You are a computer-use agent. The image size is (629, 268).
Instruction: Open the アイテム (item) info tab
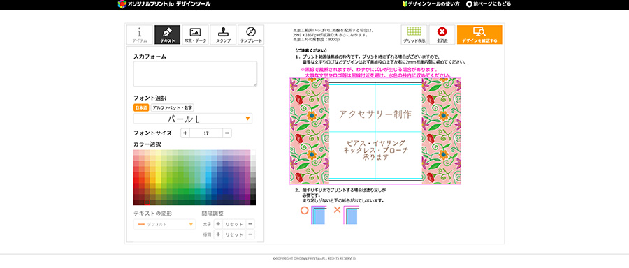coord(140,34)
